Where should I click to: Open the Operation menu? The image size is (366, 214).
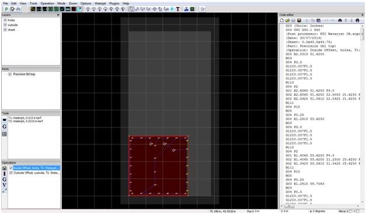[x=47, y=4]
